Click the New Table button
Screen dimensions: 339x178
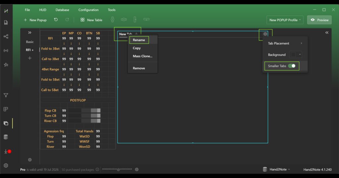click(91, 20)
